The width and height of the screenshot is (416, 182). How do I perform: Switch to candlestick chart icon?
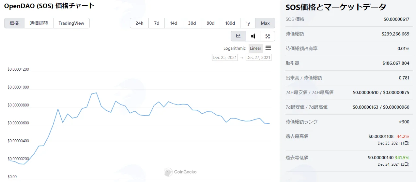(253, 36)
